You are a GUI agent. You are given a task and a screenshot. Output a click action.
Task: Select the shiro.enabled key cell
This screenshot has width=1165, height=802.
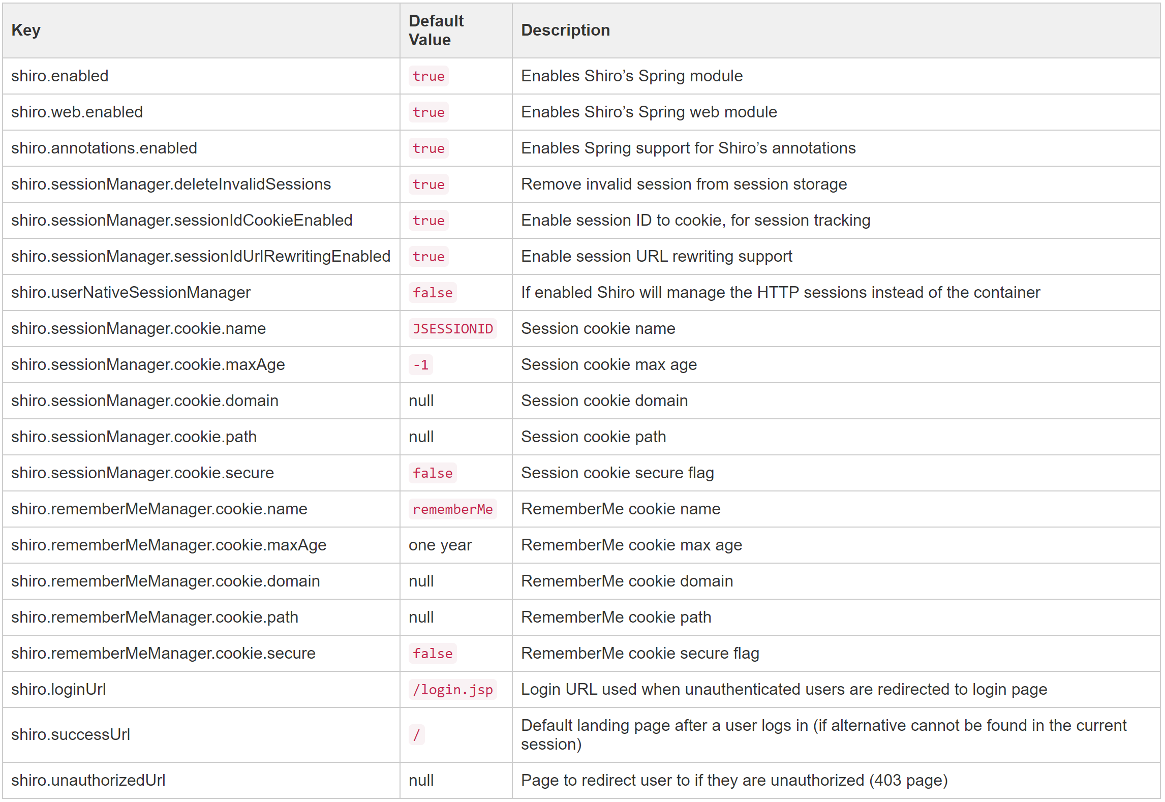59,76
